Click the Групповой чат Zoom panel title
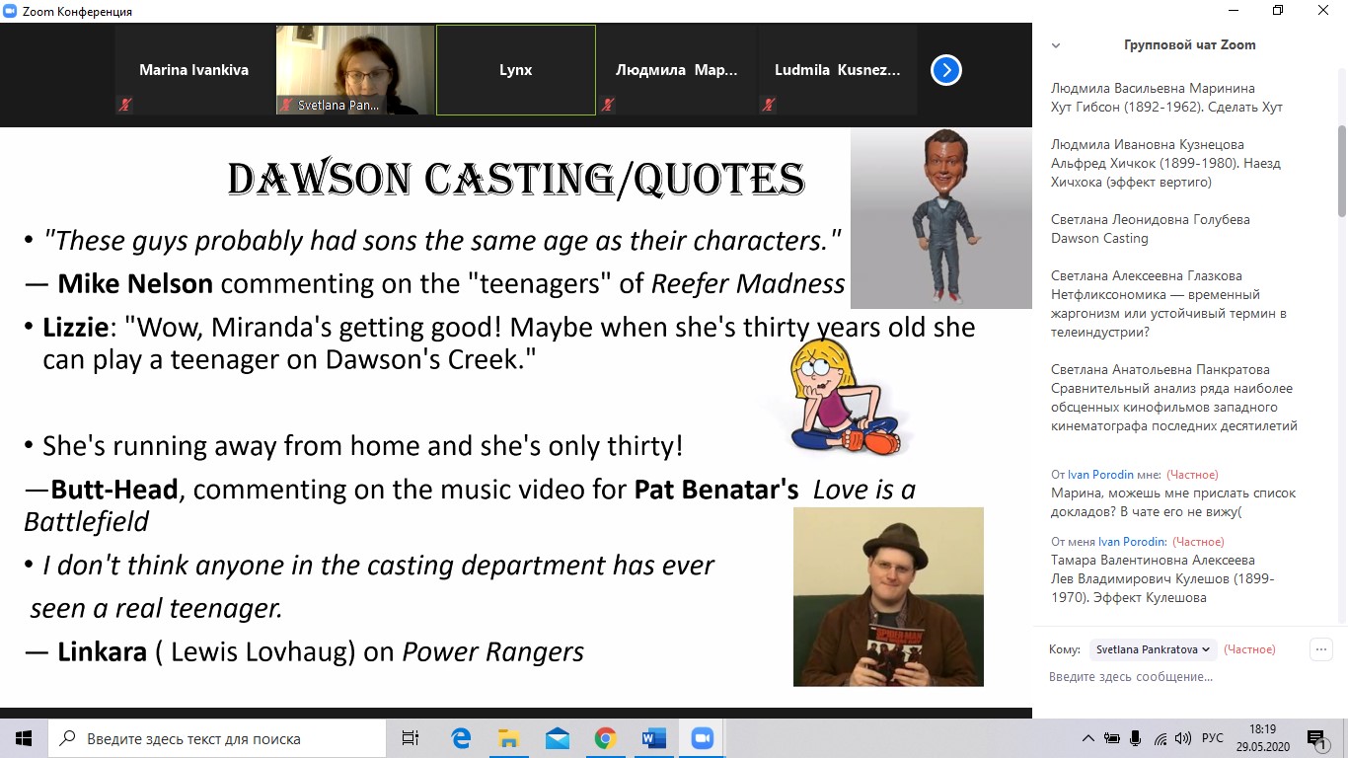The height and width of the screenshot is (758, 1348). pyautogui.click(x=1190, y=45)
